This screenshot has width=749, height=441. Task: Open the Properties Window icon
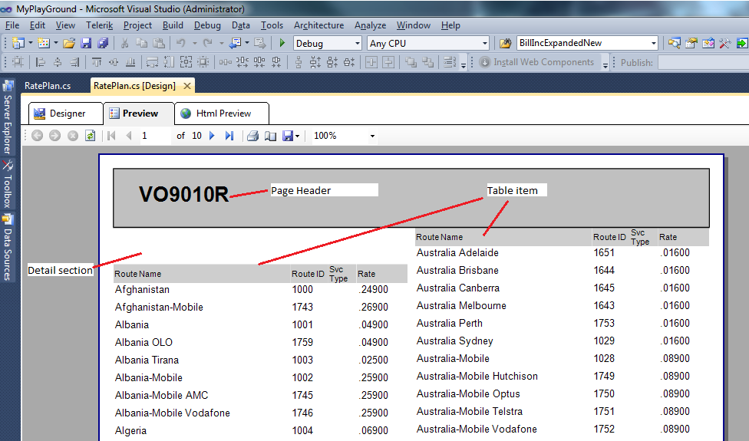691,44
